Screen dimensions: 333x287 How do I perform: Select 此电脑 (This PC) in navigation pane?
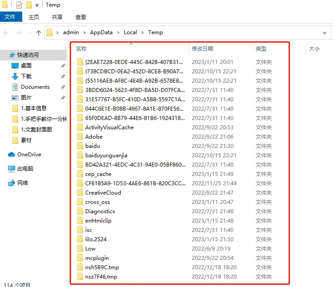point(25,169)
